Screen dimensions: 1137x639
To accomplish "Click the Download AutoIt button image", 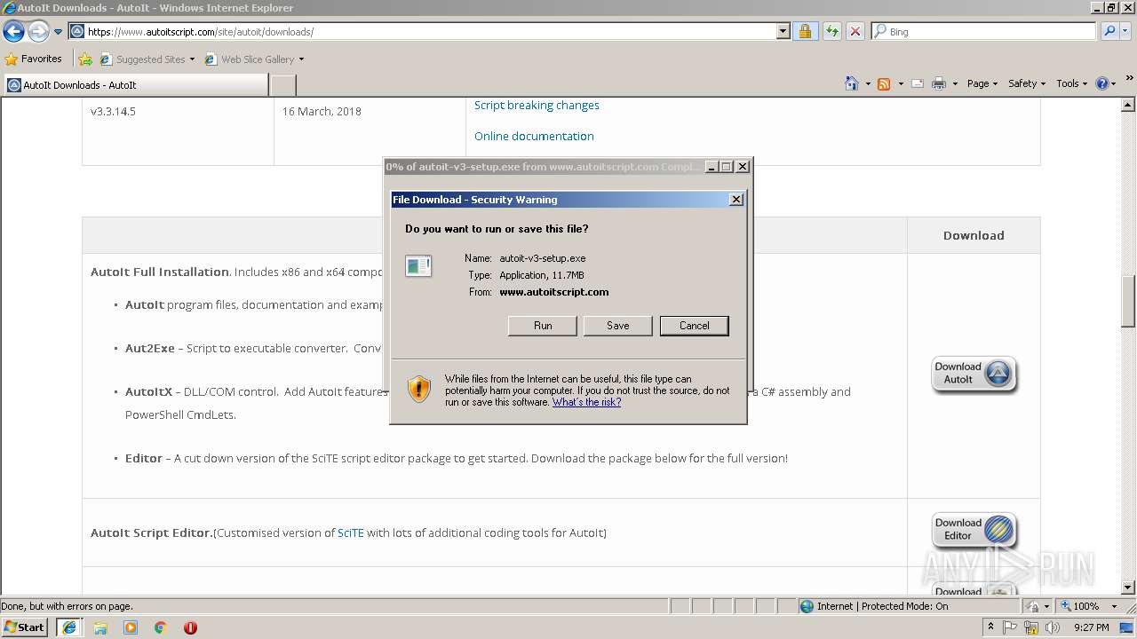I will click(x=974, y=375).
